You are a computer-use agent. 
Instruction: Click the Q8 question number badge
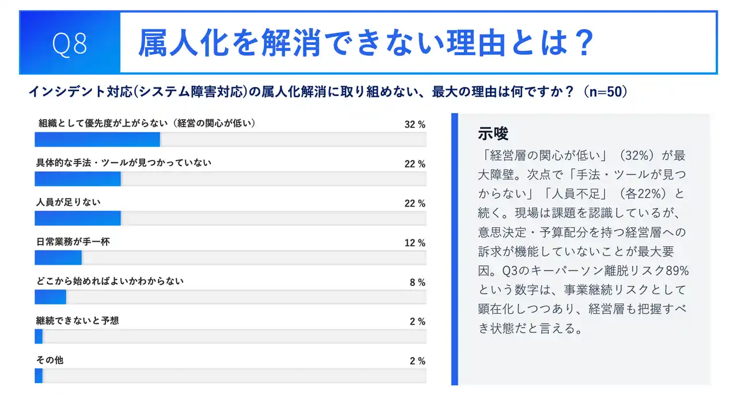[x=70, y=44]
